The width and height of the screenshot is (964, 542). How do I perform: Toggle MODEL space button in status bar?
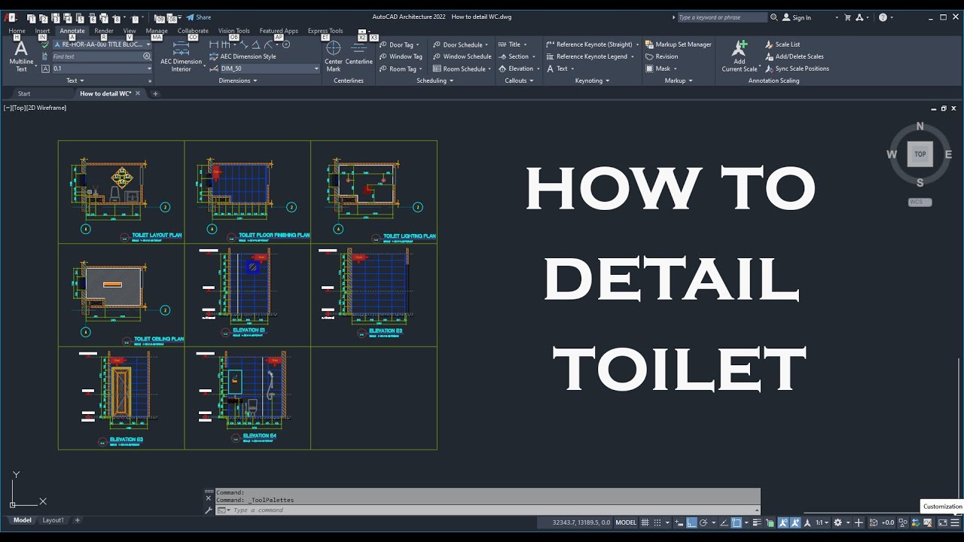626,522
